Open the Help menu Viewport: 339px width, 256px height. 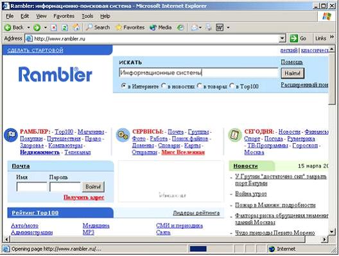tap(105, 16)
